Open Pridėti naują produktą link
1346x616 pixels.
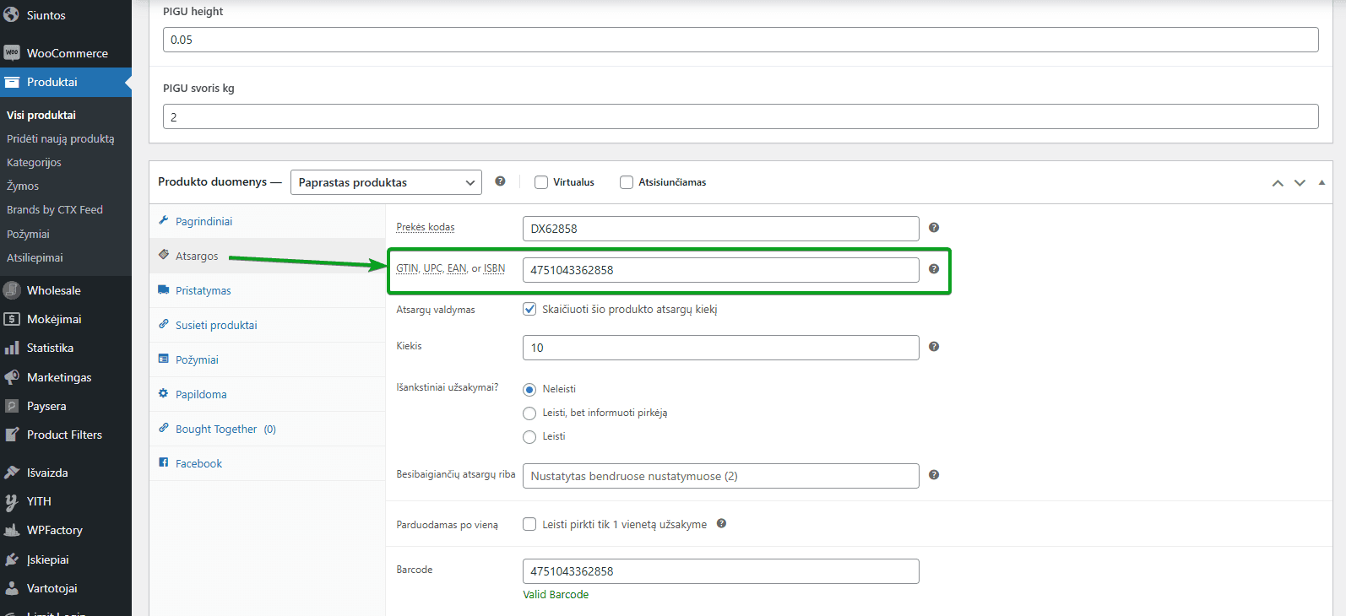coord(61,138)
